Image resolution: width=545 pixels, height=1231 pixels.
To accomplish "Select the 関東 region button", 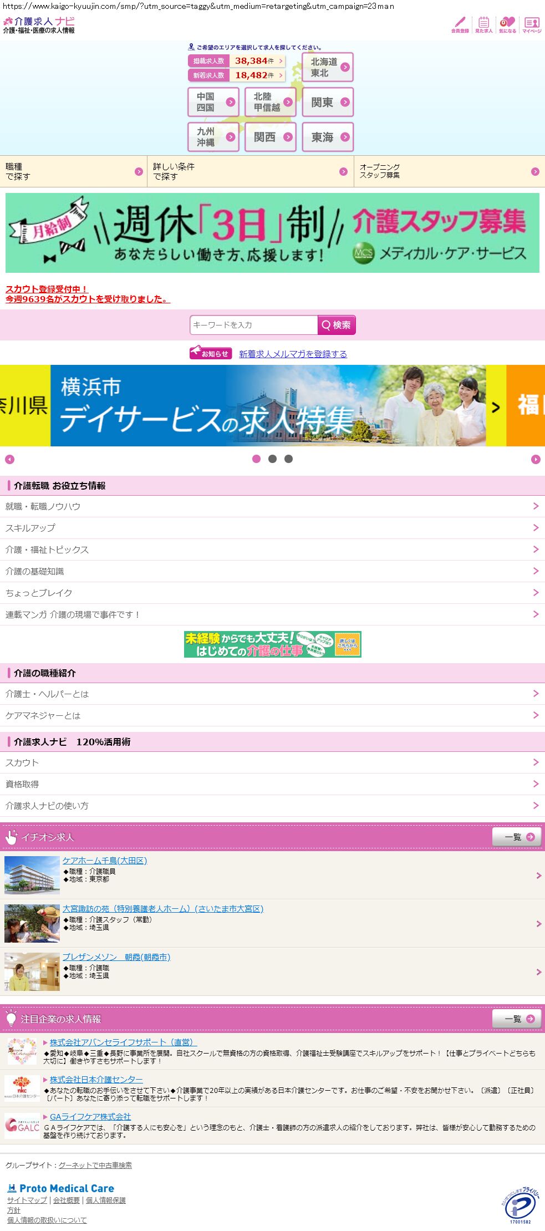I will pyautogui.click(x=328, y=102).
